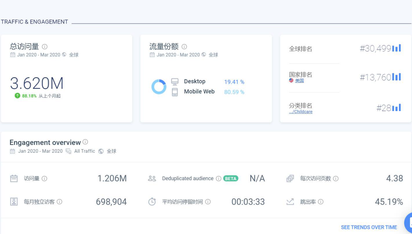Image resolution: width=412 pixels, height=234 pixels.
Task: Click the audience icon next to Deduplicated audience
Action: 151,178
